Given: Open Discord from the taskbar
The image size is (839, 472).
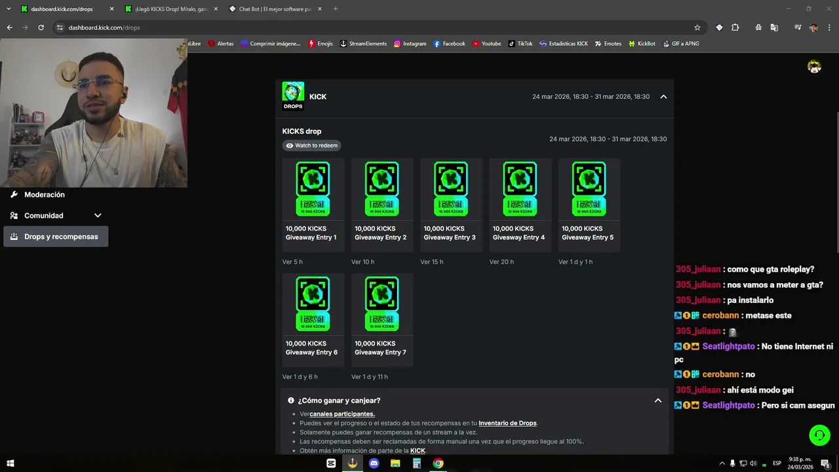Looking at the screenshot, I should pos(374,463).
